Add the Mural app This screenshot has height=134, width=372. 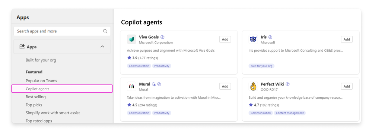[x=225, y=87]
